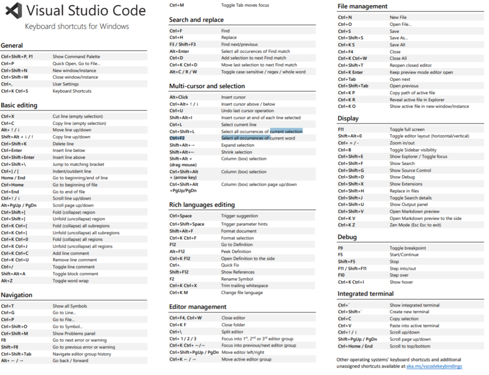Select the "Show Command Palette" description
Screen dimensions: 489x375
[76, 57]
